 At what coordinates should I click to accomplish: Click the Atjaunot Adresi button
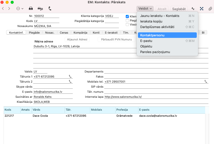(77, 39)
